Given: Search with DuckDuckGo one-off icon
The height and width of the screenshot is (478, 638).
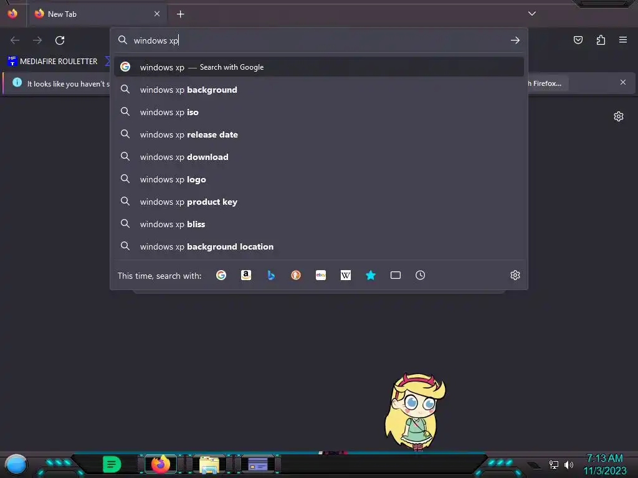Looking at the screenshot, I should tap(296, 275).
